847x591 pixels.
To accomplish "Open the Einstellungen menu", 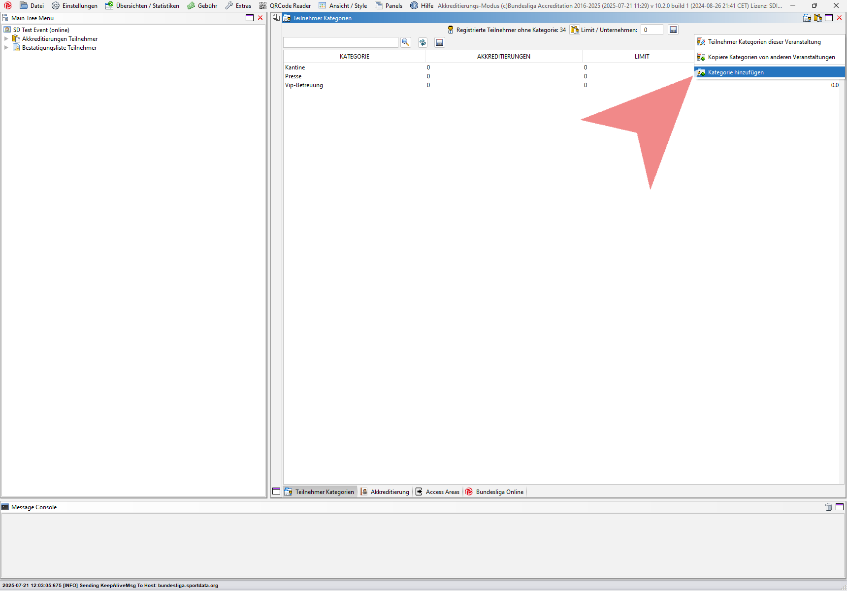I will [x=74, y=6].
